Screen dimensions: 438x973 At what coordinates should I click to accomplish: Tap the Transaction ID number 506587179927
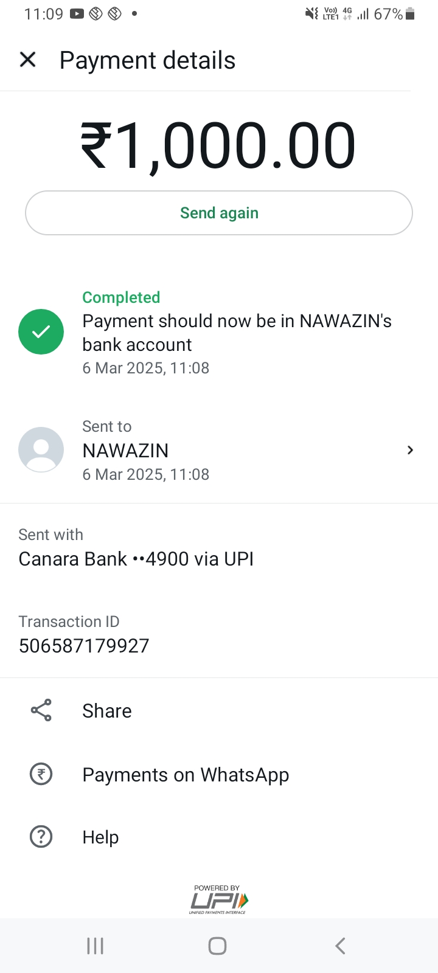(x=84, y=646)
